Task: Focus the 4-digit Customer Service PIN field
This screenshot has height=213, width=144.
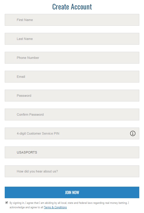Action: [72, 133]
